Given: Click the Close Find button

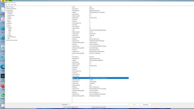Looking at the screenshot, I should 145,105.
